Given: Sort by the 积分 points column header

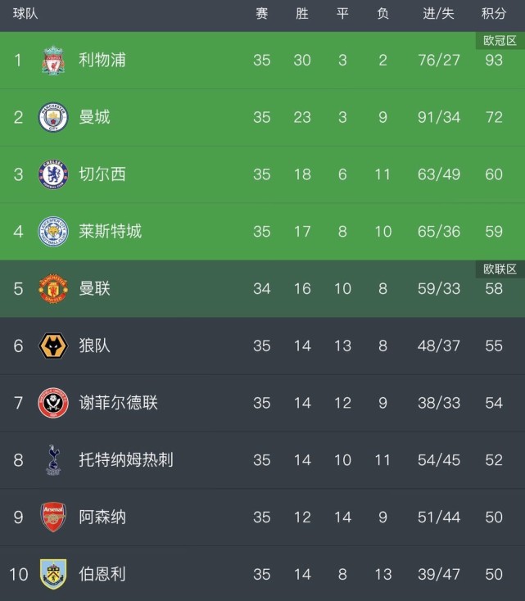Looking at the screenshot, I should click(494, 14).
